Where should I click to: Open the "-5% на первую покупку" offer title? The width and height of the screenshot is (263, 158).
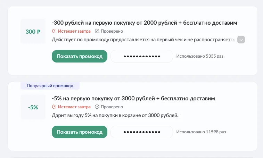(133, 99)
